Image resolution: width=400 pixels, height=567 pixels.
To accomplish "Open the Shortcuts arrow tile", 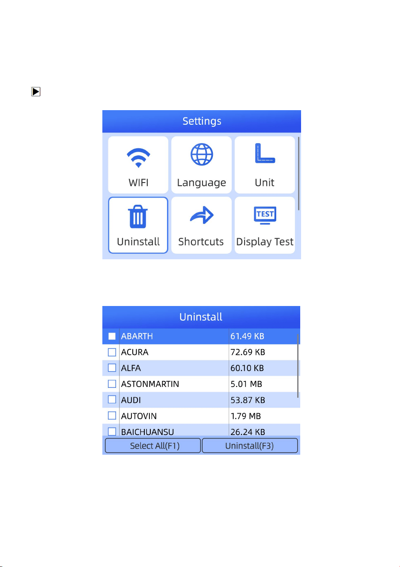I will pyautogui.click(x=201, y=225).
